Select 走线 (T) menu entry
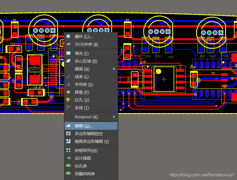Image resolution: width=237 pixels, height=180 pixels. (x=91, y=108)
